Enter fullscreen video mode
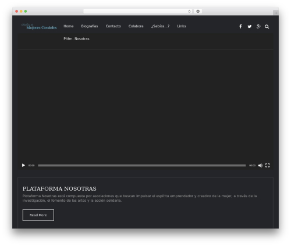291x246 pixels. coord(268,165)
